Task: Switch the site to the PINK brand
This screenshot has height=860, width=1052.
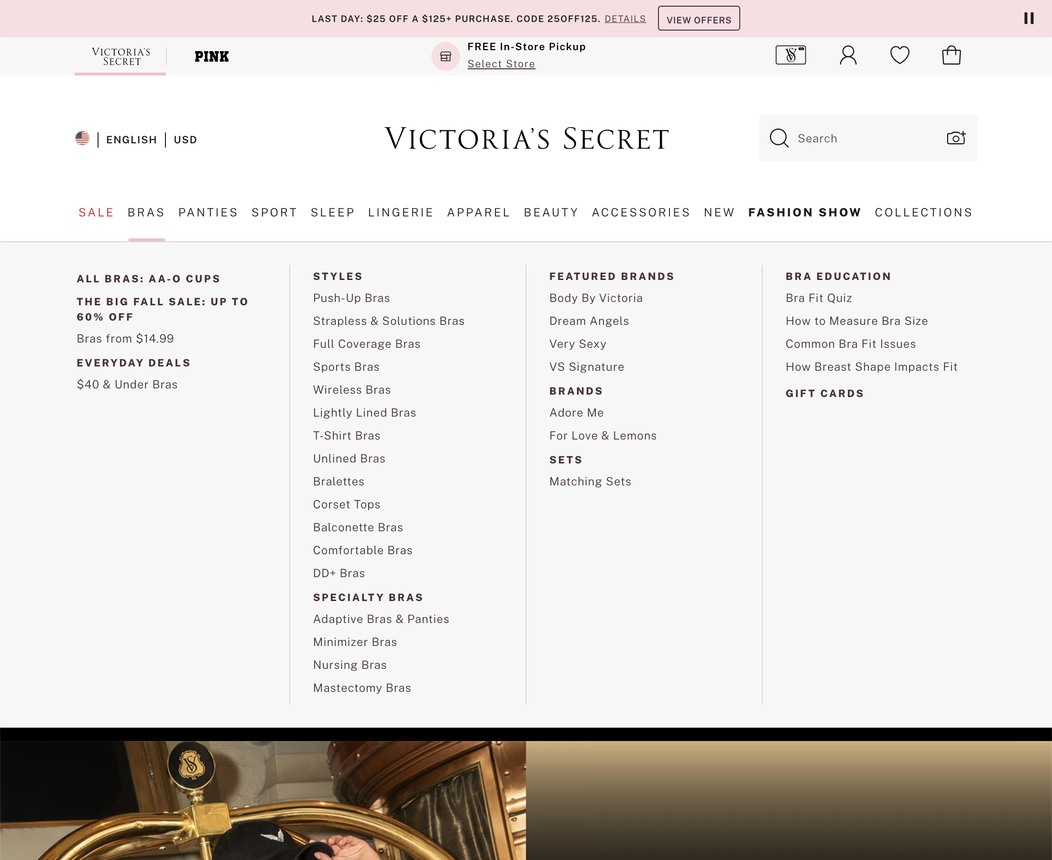Action: click(x=211, y=56)
